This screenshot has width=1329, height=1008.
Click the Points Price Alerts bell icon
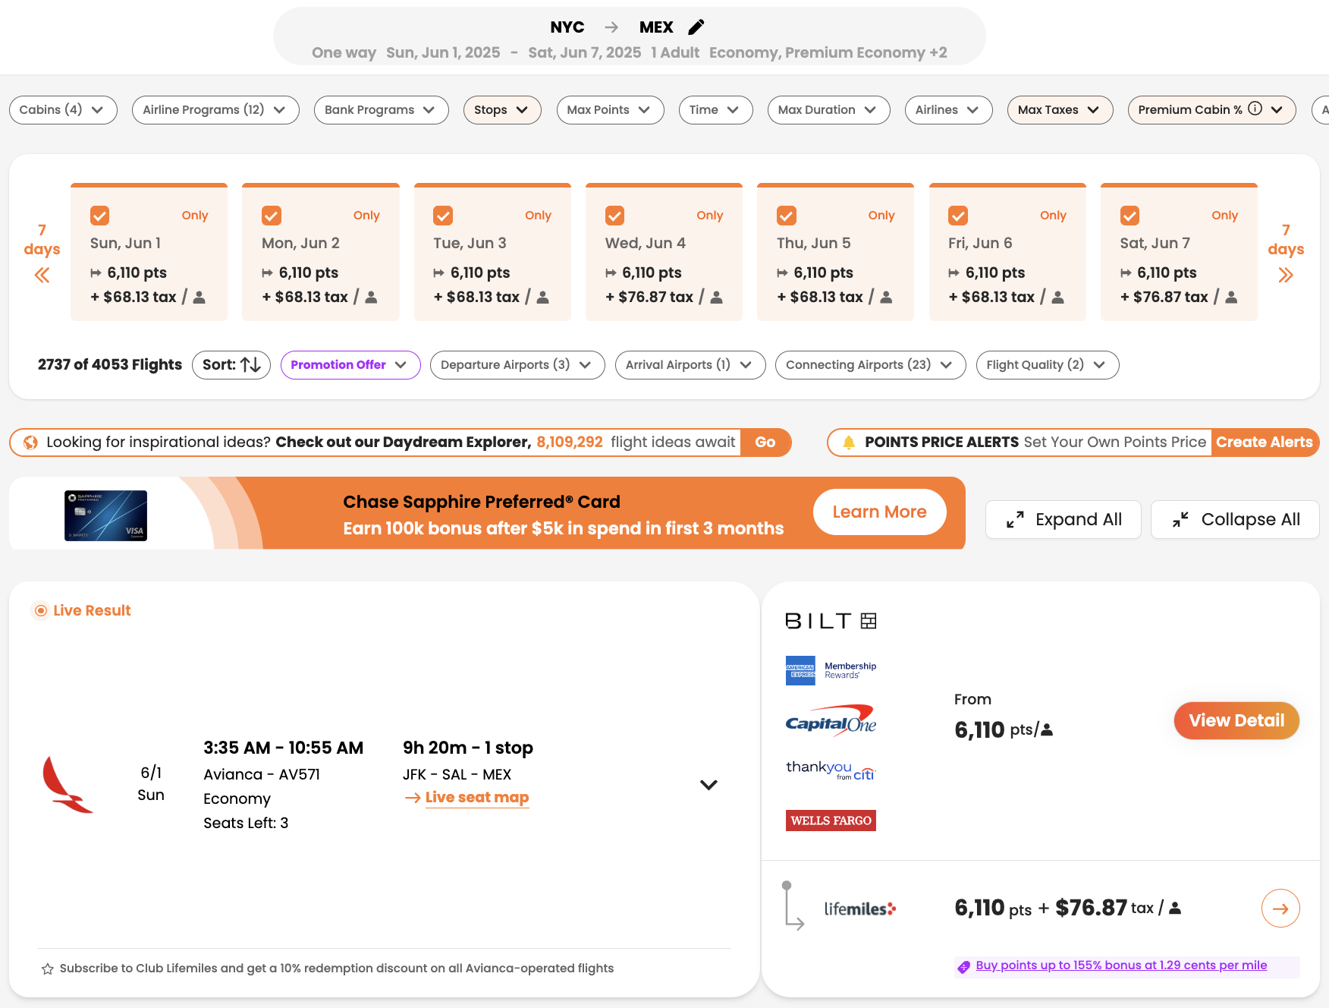coord(849,443)
